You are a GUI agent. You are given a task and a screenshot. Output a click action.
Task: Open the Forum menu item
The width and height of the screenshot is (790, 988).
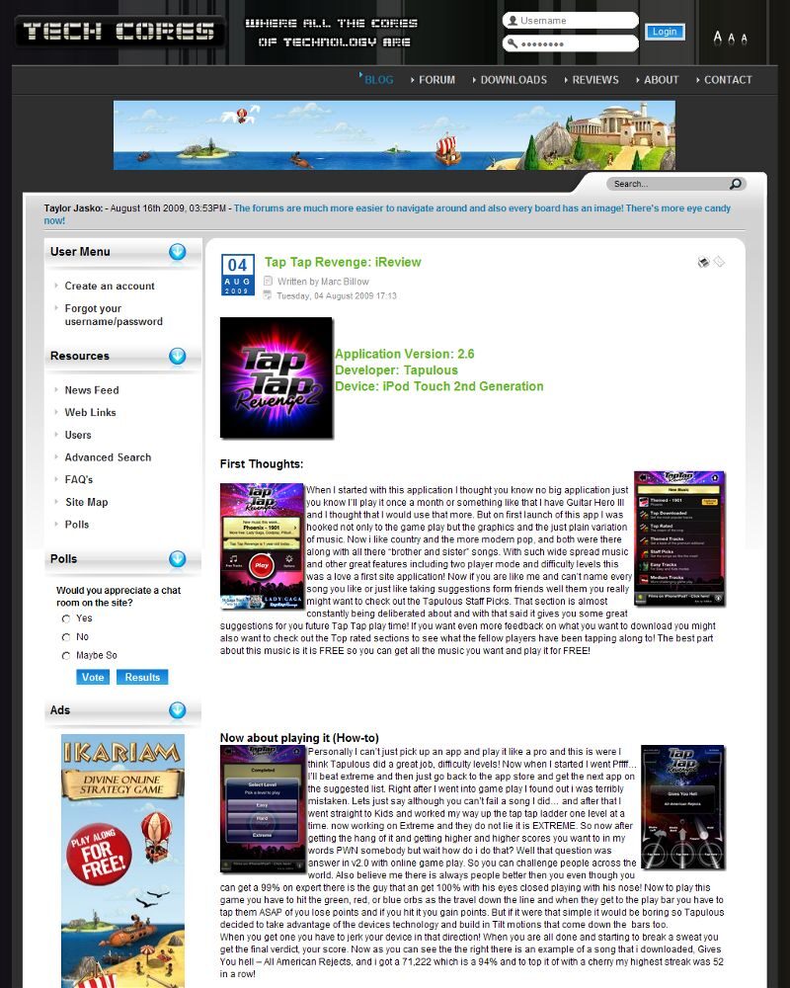(x=436, y=80)
